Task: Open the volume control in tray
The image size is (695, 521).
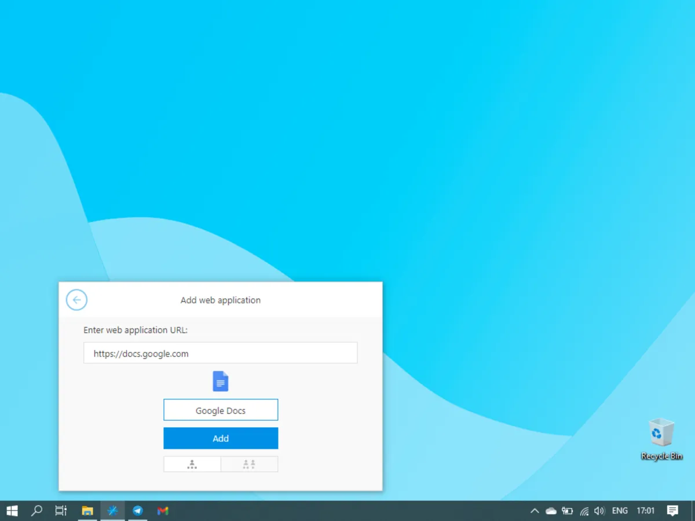Action: (x=599, y=511)
